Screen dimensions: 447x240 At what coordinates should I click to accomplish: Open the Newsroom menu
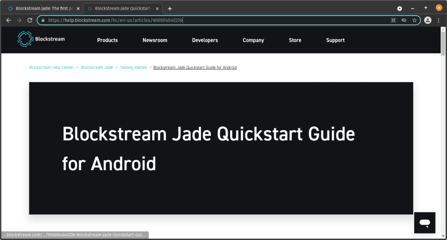(x=155, y=40)
